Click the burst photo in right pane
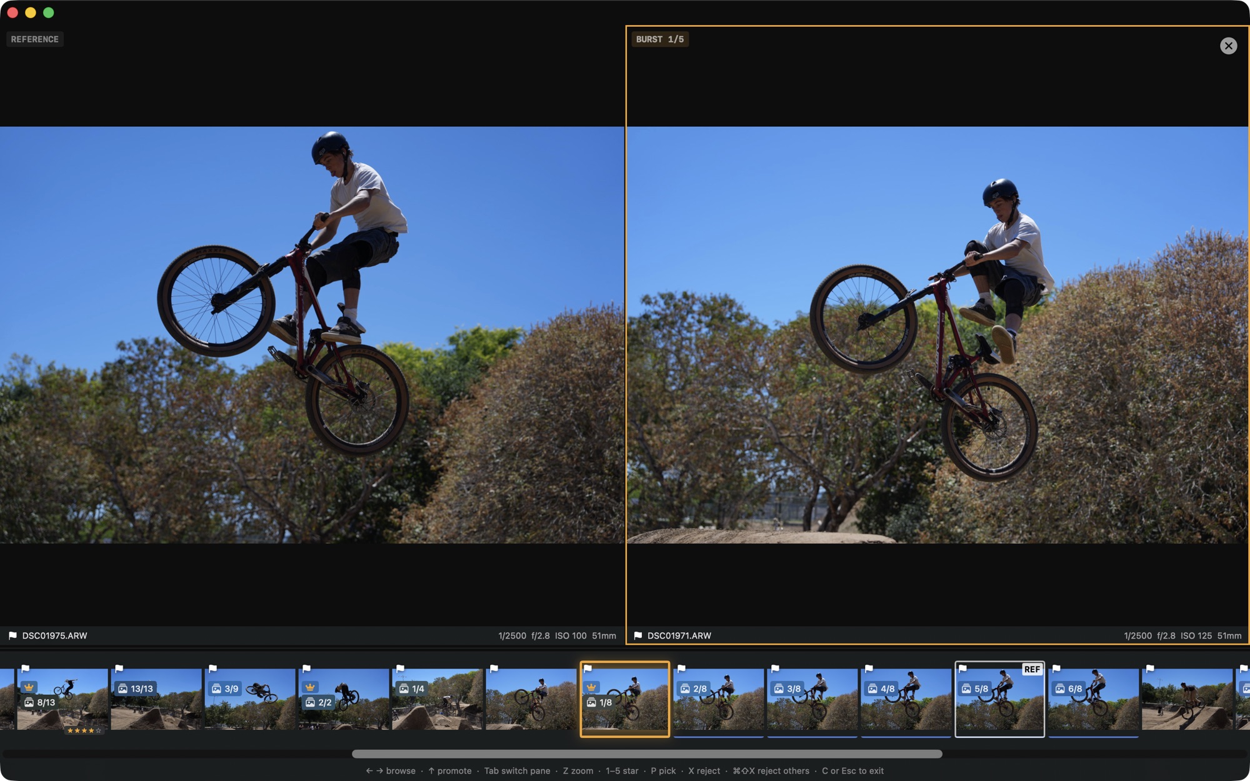 point(937,335)
